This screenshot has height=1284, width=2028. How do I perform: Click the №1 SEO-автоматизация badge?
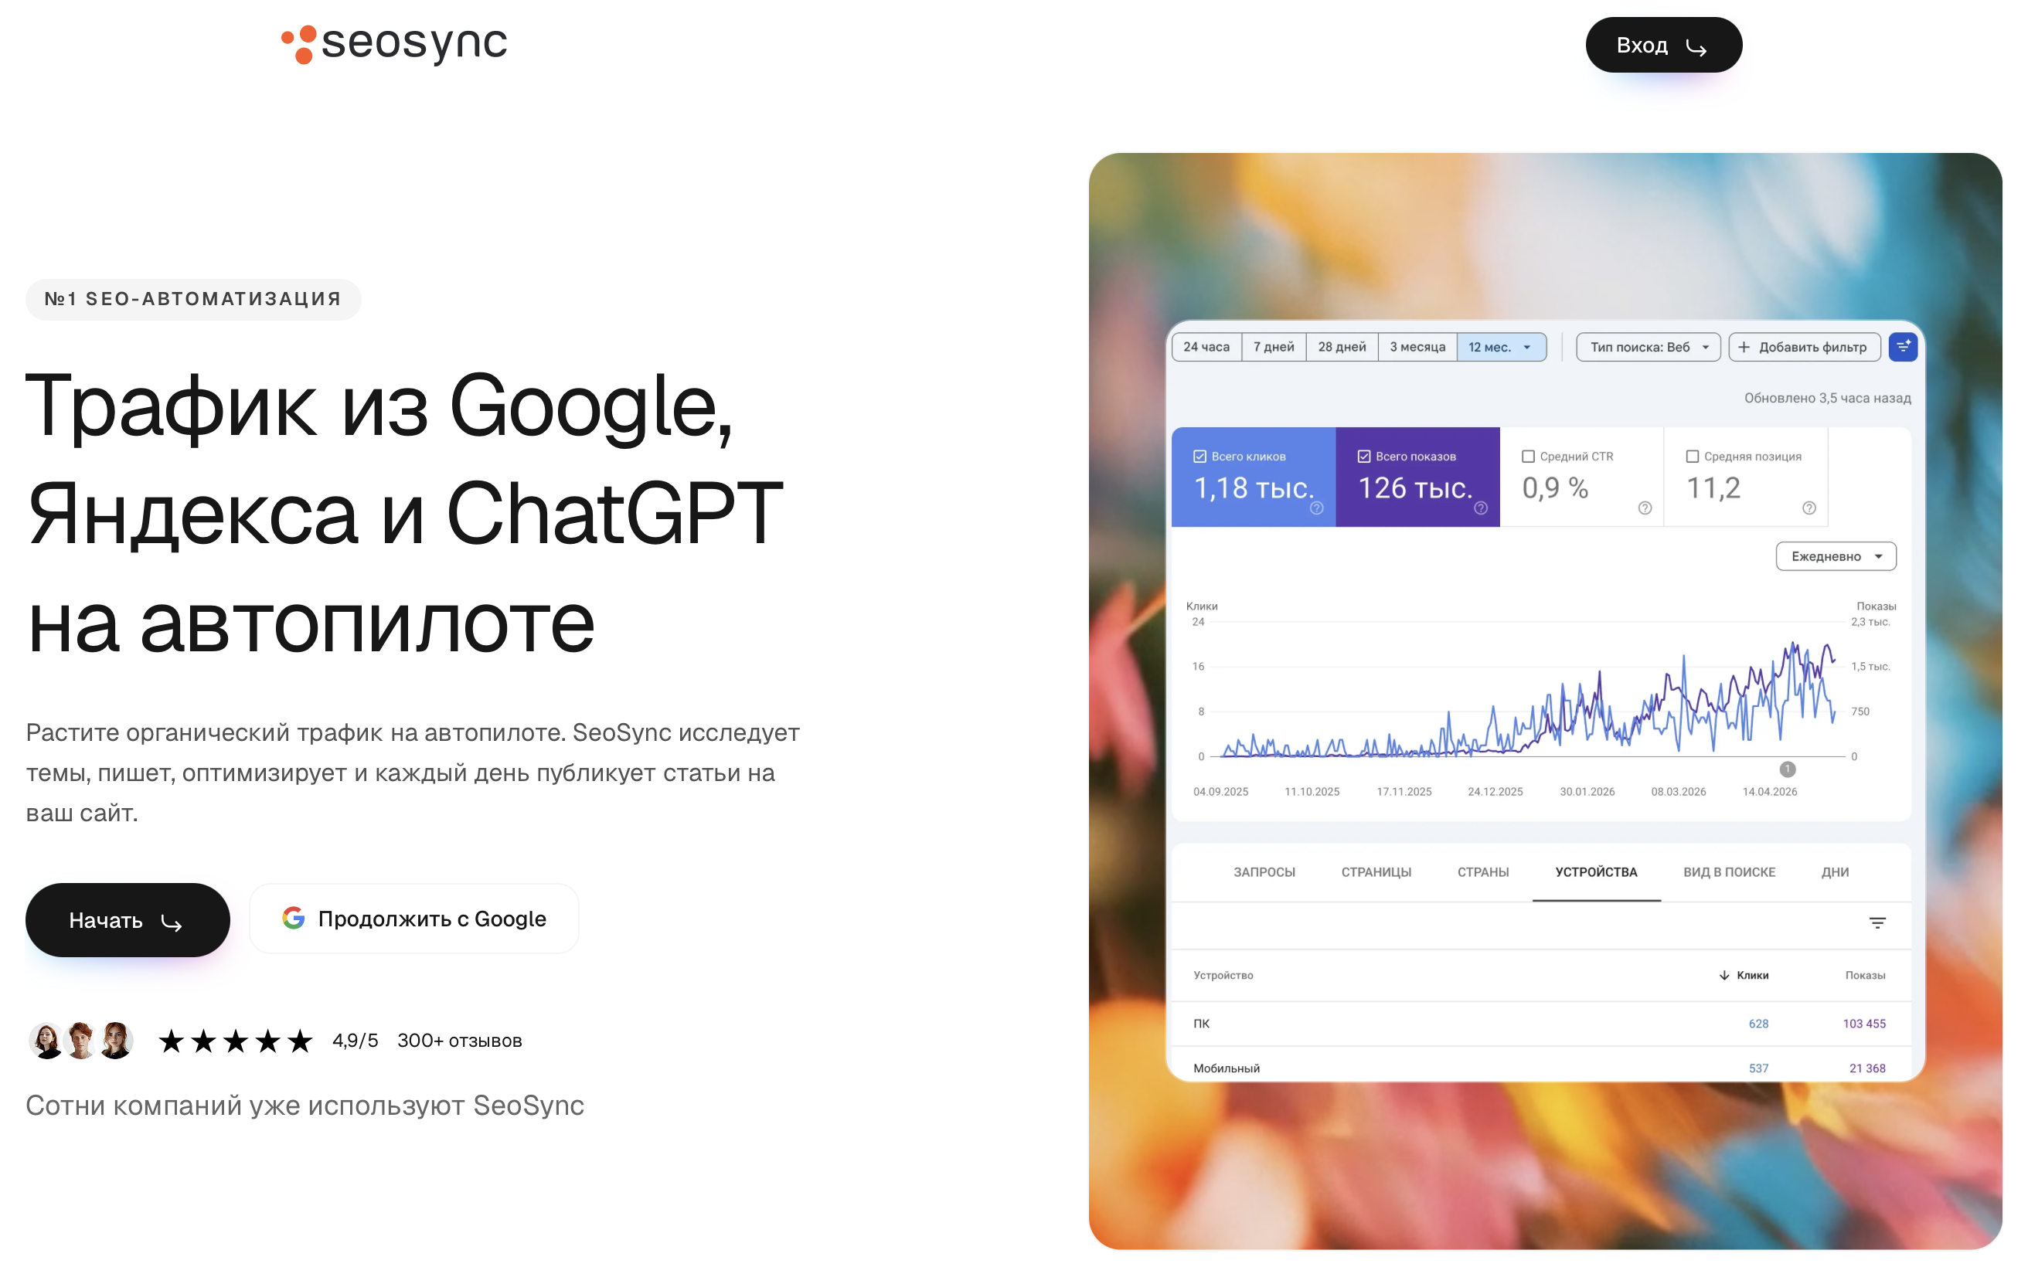point(193,299)
